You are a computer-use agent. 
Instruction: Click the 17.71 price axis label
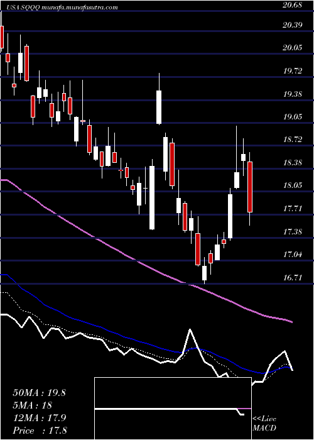pyautogui.click(x=293, y=209)
